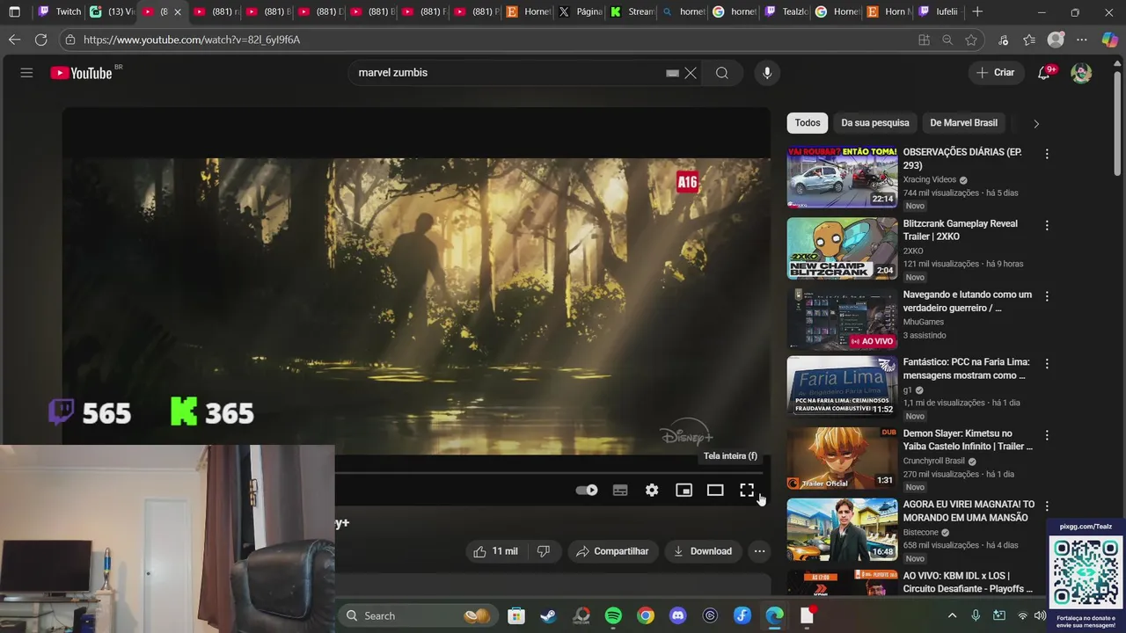Image resolution: width=1126 pixels, height=633 pixels.
Task: Open video settings gear
Action: pos(652,491)
